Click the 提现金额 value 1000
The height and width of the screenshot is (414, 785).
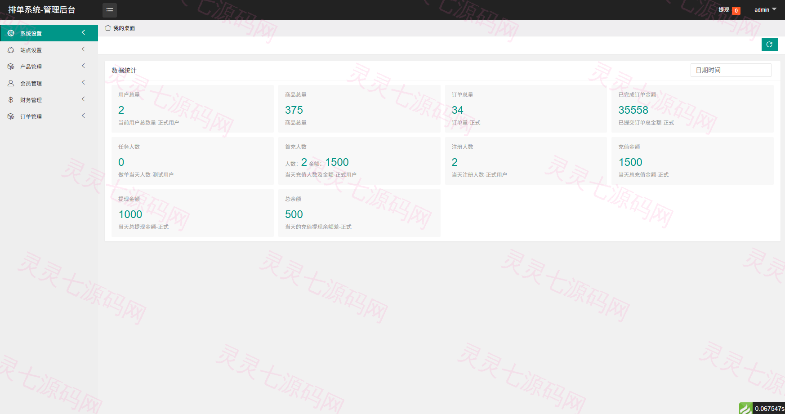(x=130, y=214)
